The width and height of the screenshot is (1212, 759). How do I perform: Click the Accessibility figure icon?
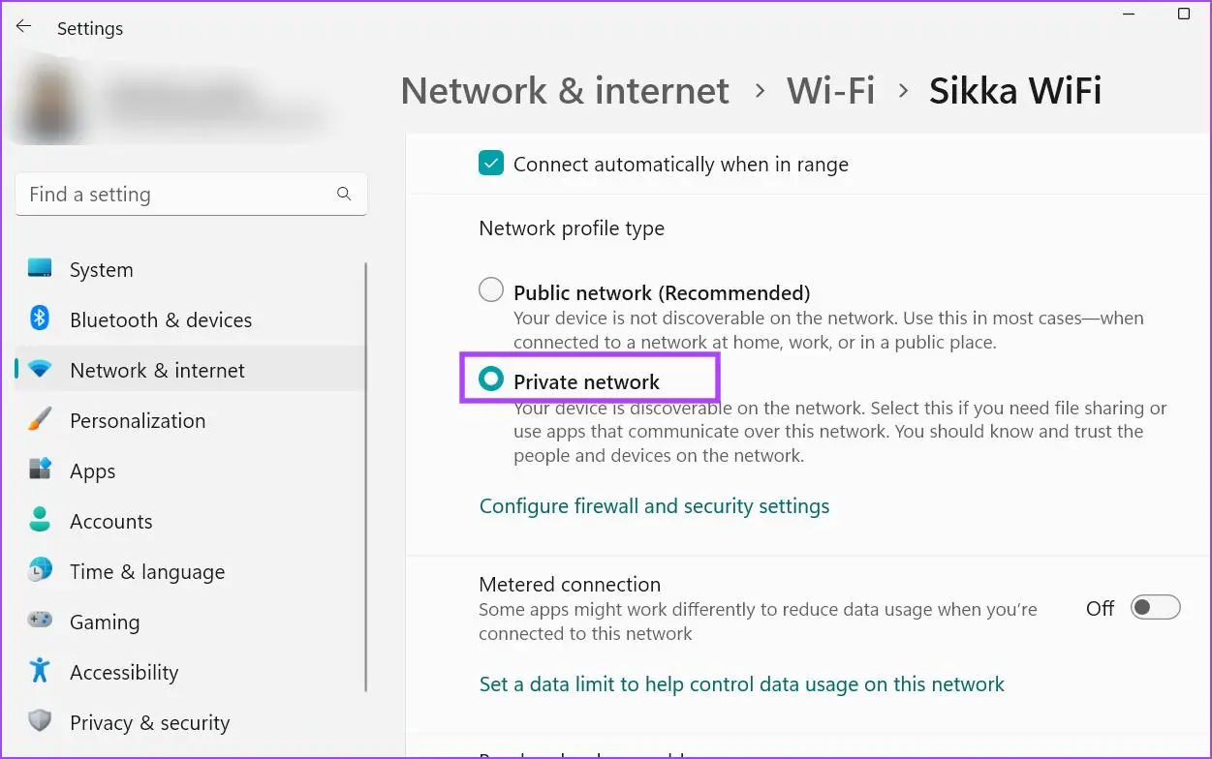(40, 671)
